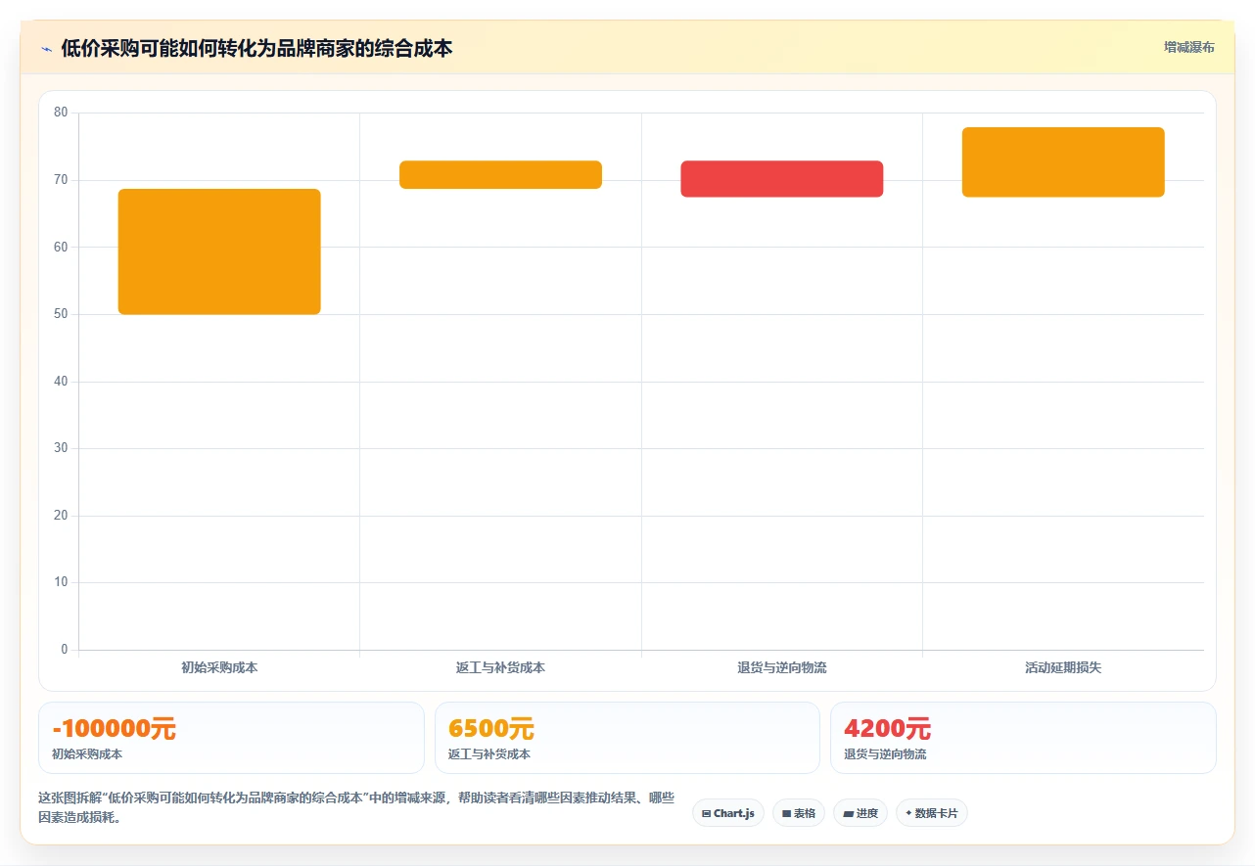The image size is (1255, 866).
Task: Click the 返工与补货成本 orange bar
Action: [x=500, y=175]
